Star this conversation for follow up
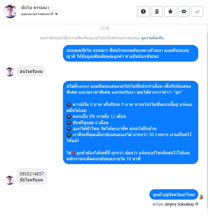This screenshot has width=208, height=215. click(170, 11)
